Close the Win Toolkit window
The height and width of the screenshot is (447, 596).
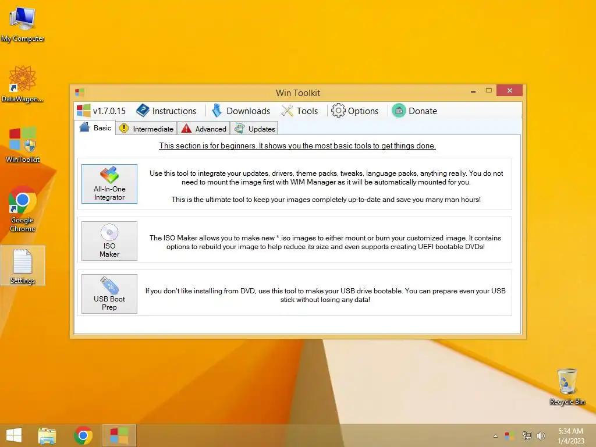pos(510,90)
